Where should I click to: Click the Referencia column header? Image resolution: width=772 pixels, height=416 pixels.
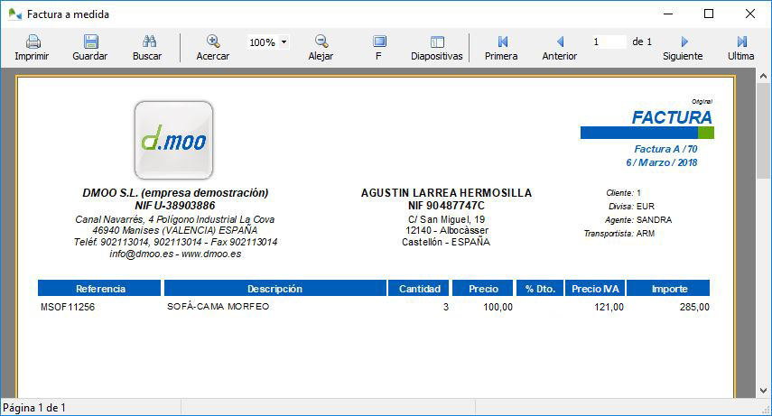click(100, 289)
